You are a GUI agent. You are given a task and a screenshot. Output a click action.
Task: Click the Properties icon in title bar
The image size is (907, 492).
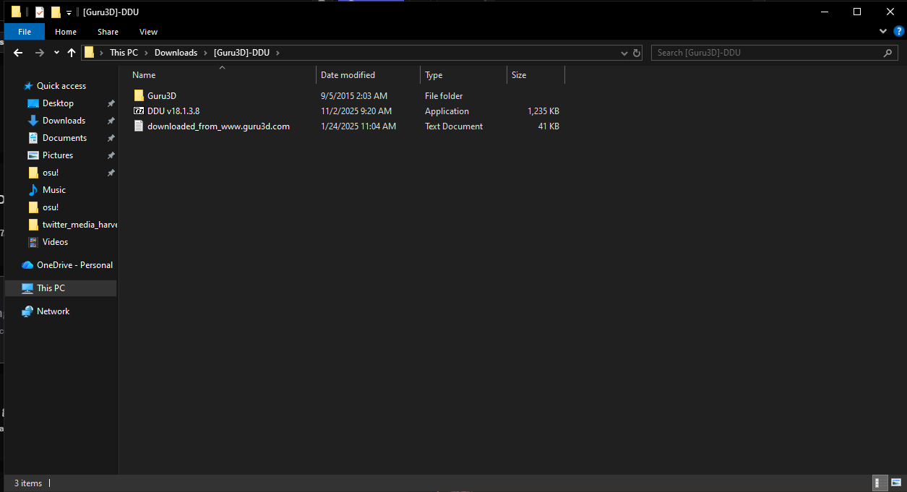click(40, 12)
